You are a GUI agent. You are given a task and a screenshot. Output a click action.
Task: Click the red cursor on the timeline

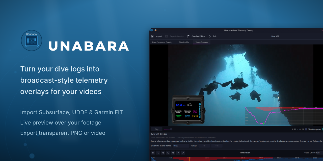(x=189, y=159)
